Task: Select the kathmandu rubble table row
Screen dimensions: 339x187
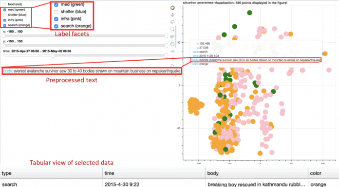Action: pos(169,184)
